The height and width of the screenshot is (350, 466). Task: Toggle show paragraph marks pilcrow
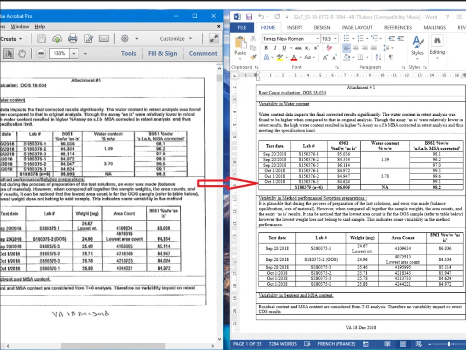click(x=391, y=57)
